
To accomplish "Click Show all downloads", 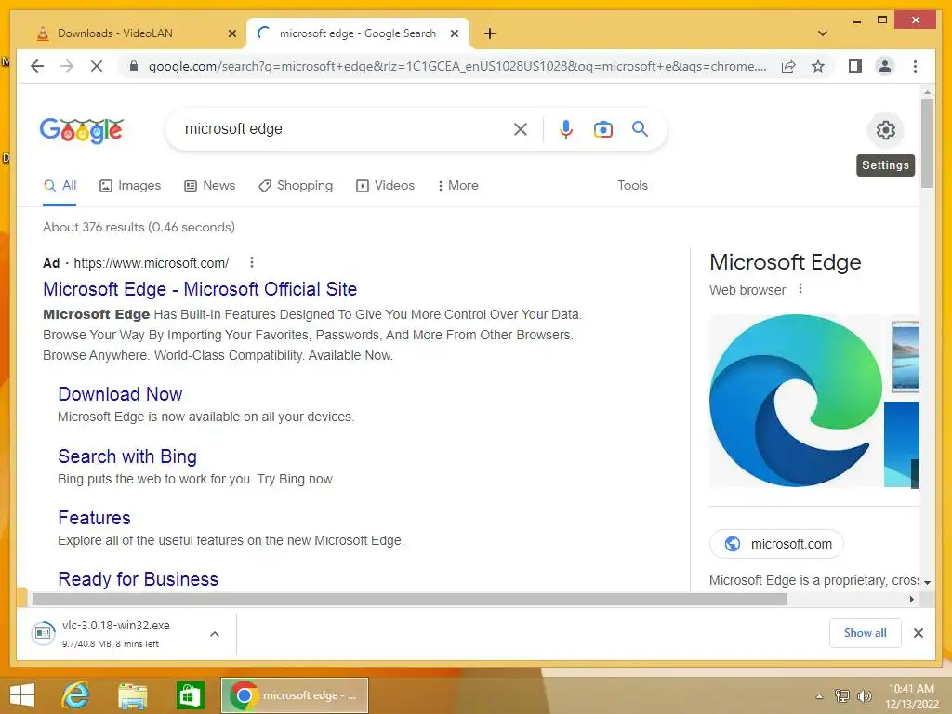I will tap(866, 633).
